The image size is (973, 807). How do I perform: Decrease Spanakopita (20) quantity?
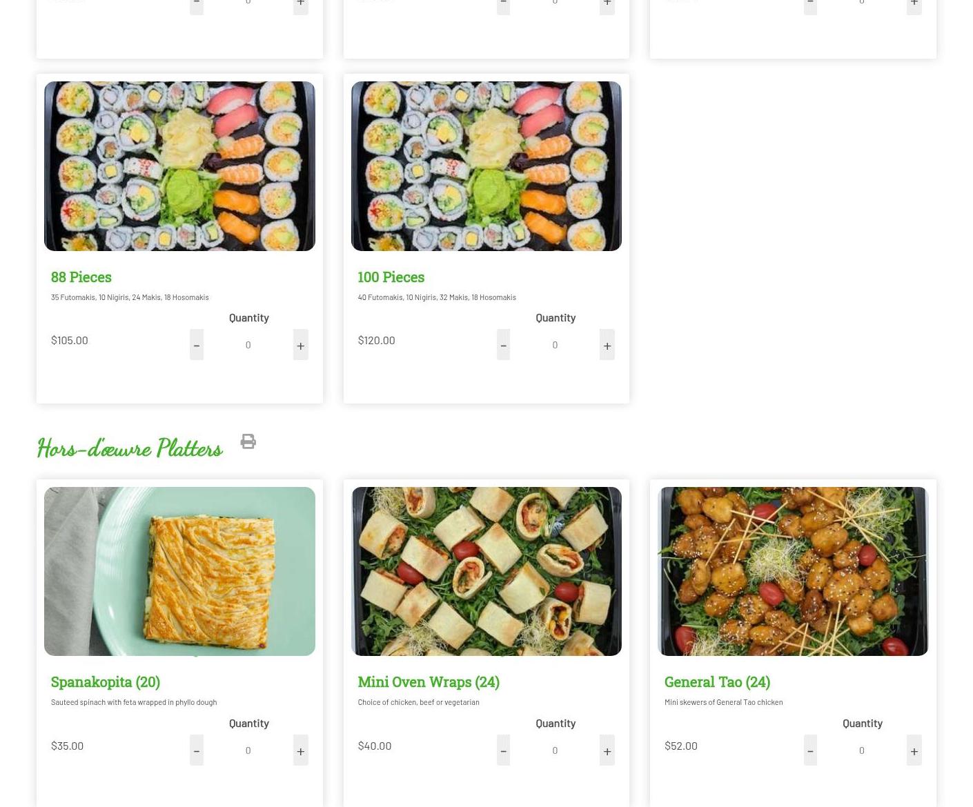[x=197, y=750]
